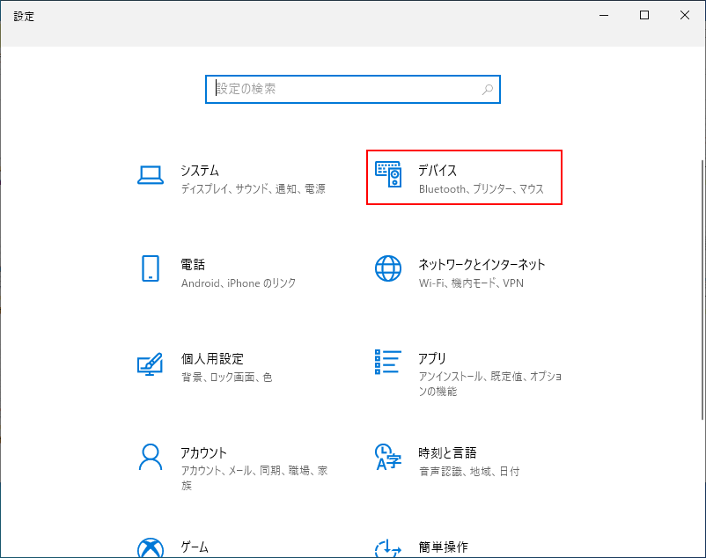Open the 電話 settings title
The width and height of the screenshot is (706, 558).
193,265
